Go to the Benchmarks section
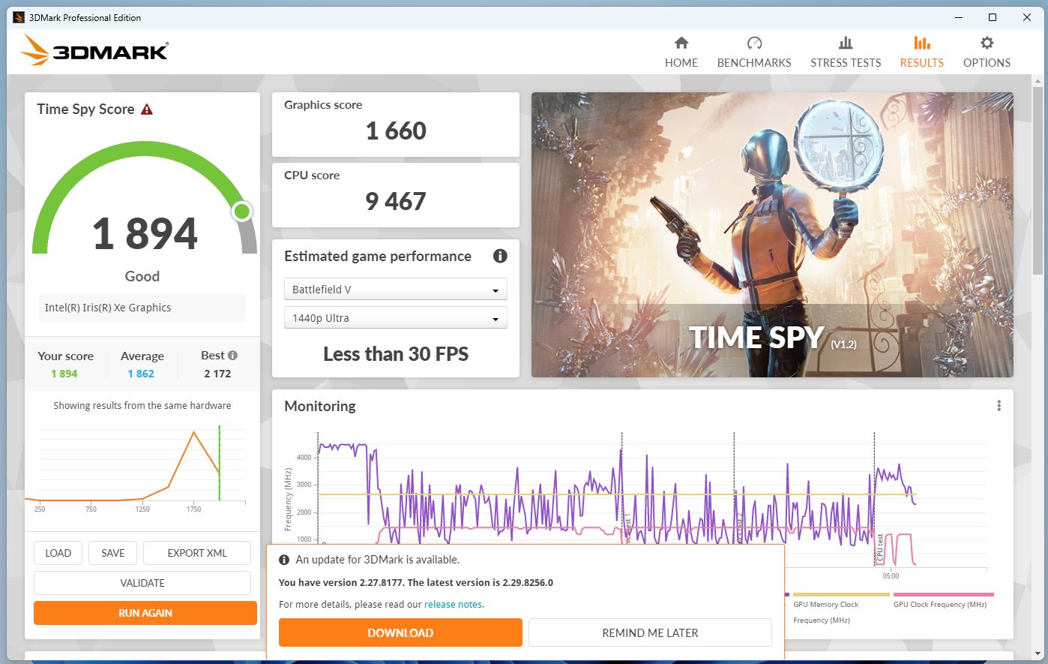Screen dimensions: 1048x664 pos(754,52)
